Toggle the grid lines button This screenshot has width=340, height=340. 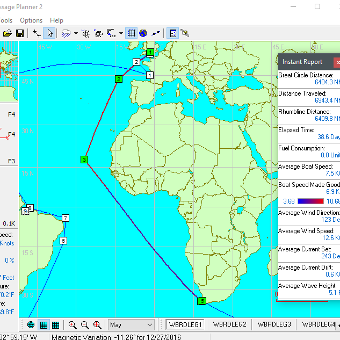click(131, 33)
